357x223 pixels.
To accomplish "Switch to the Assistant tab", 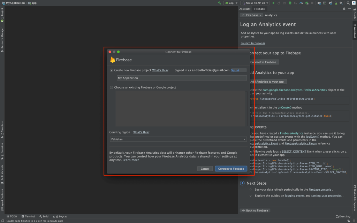I will (245, 9).
